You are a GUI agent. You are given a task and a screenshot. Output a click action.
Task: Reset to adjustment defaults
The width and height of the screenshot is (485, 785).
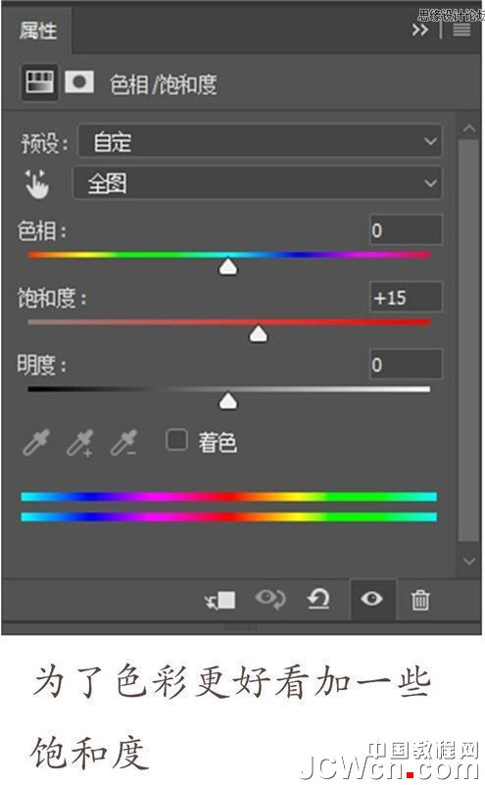pyautogui.click(x=318, y=599)
